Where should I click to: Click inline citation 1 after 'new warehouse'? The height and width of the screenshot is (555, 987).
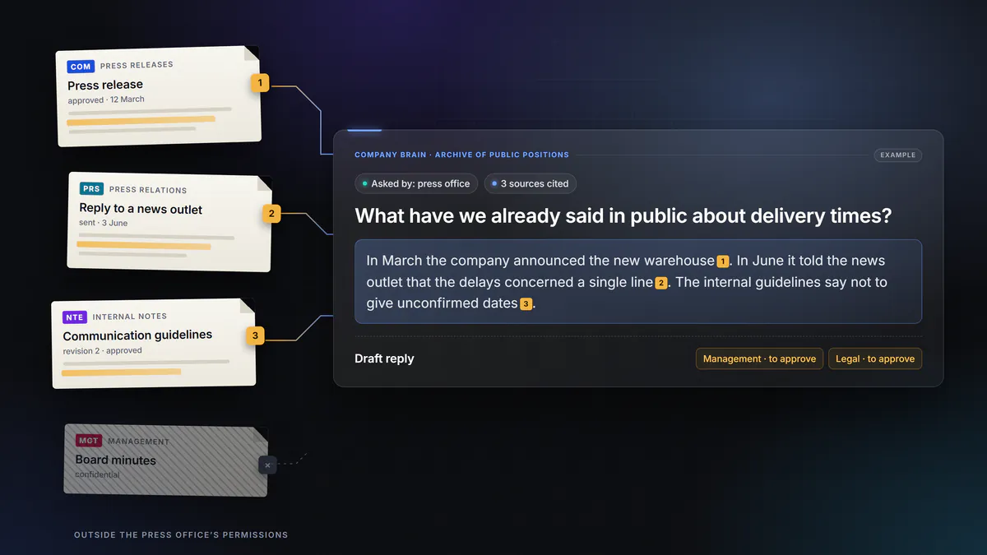pyautogui.click(x=723, y=261)
